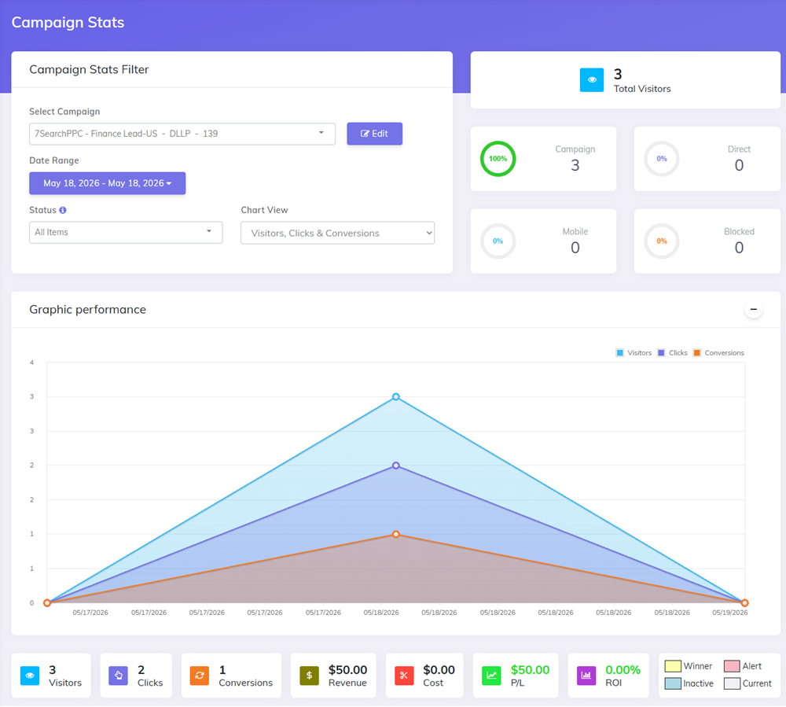Click the olive Revenue dollar icon
The image size is (786, 707).
[309, 676]
